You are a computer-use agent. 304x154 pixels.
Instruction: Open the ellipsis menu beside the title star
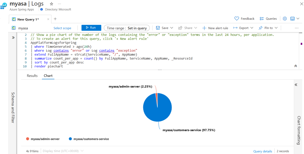point(59,4)
